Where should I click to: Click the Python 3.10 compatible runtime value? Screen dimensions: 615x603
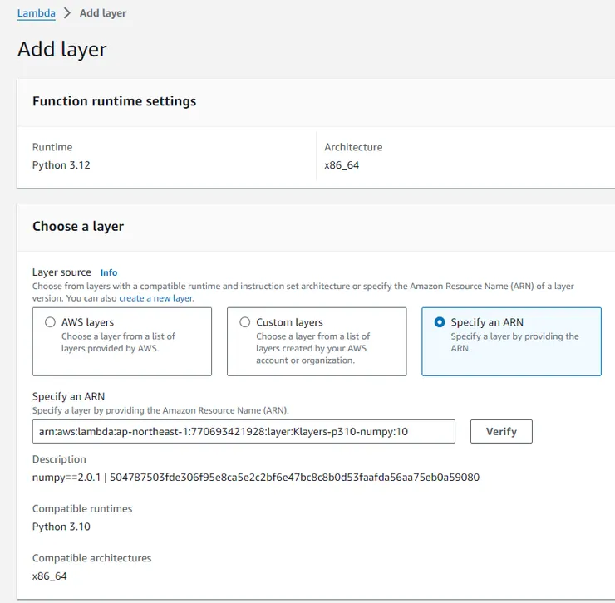point(61,527)
